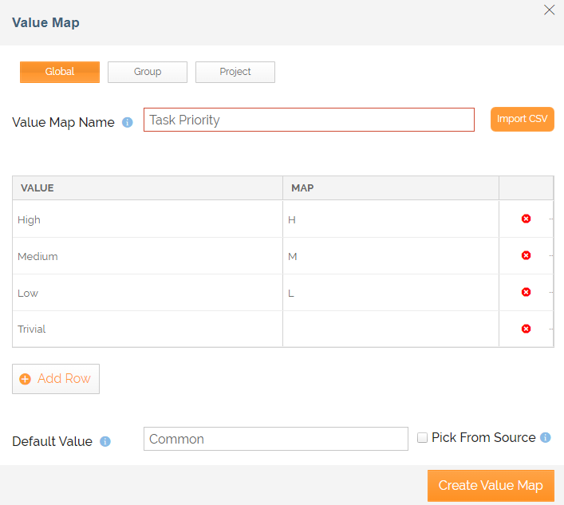
Task: Edit the Value Map Name field
Action: (309, 120)
